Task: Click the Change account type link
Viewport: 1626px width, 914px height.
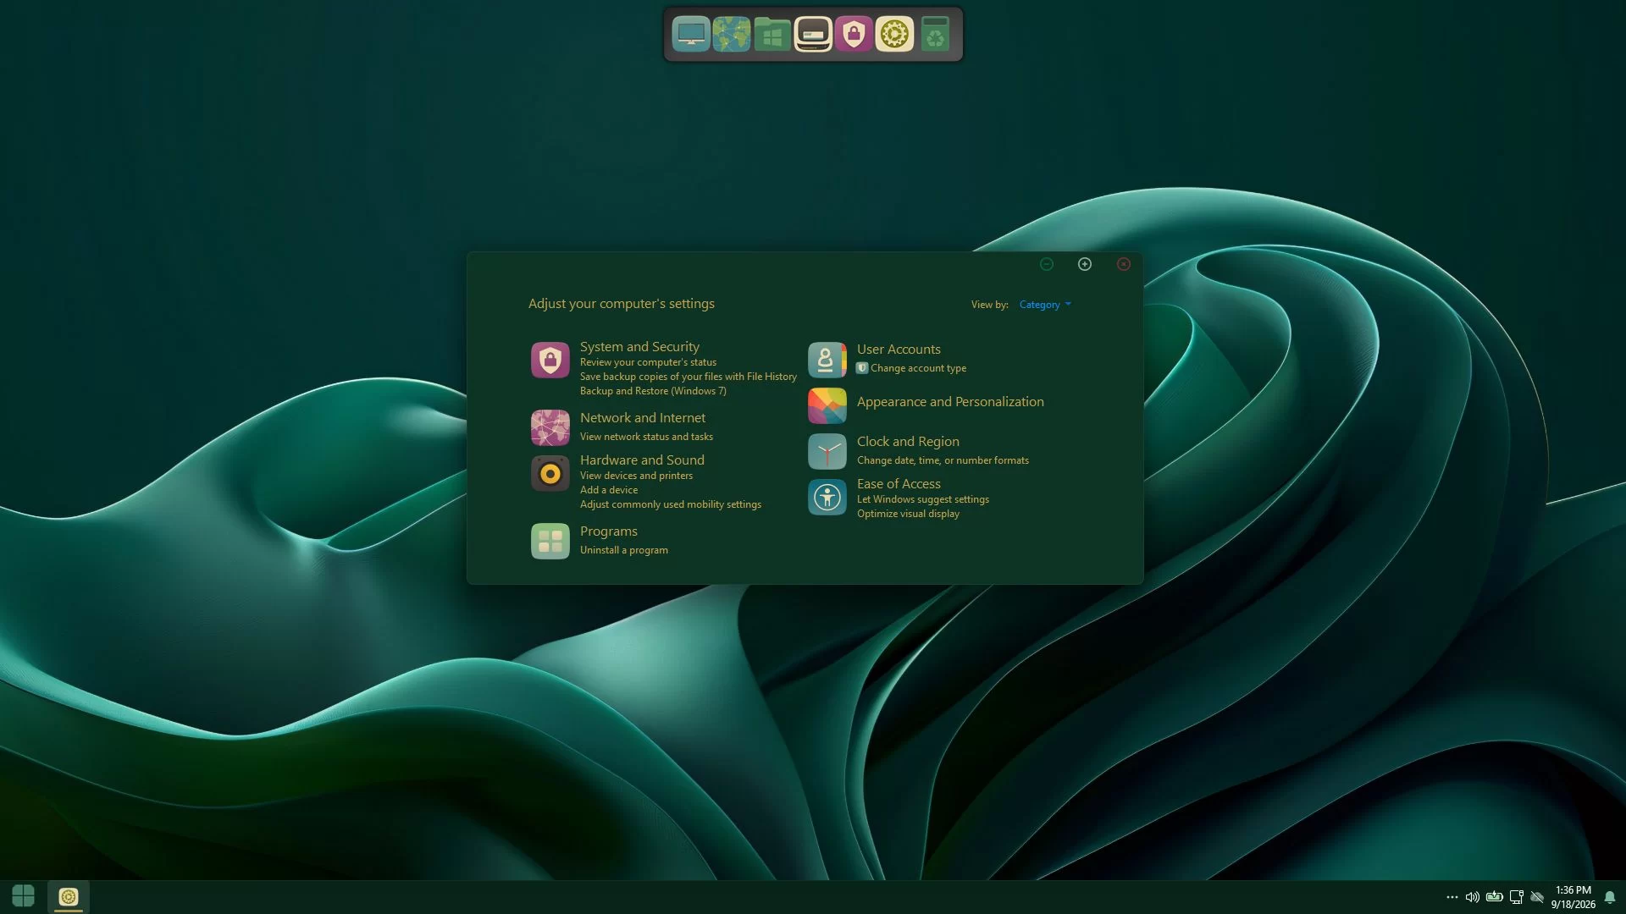Action: coord(918,368)
